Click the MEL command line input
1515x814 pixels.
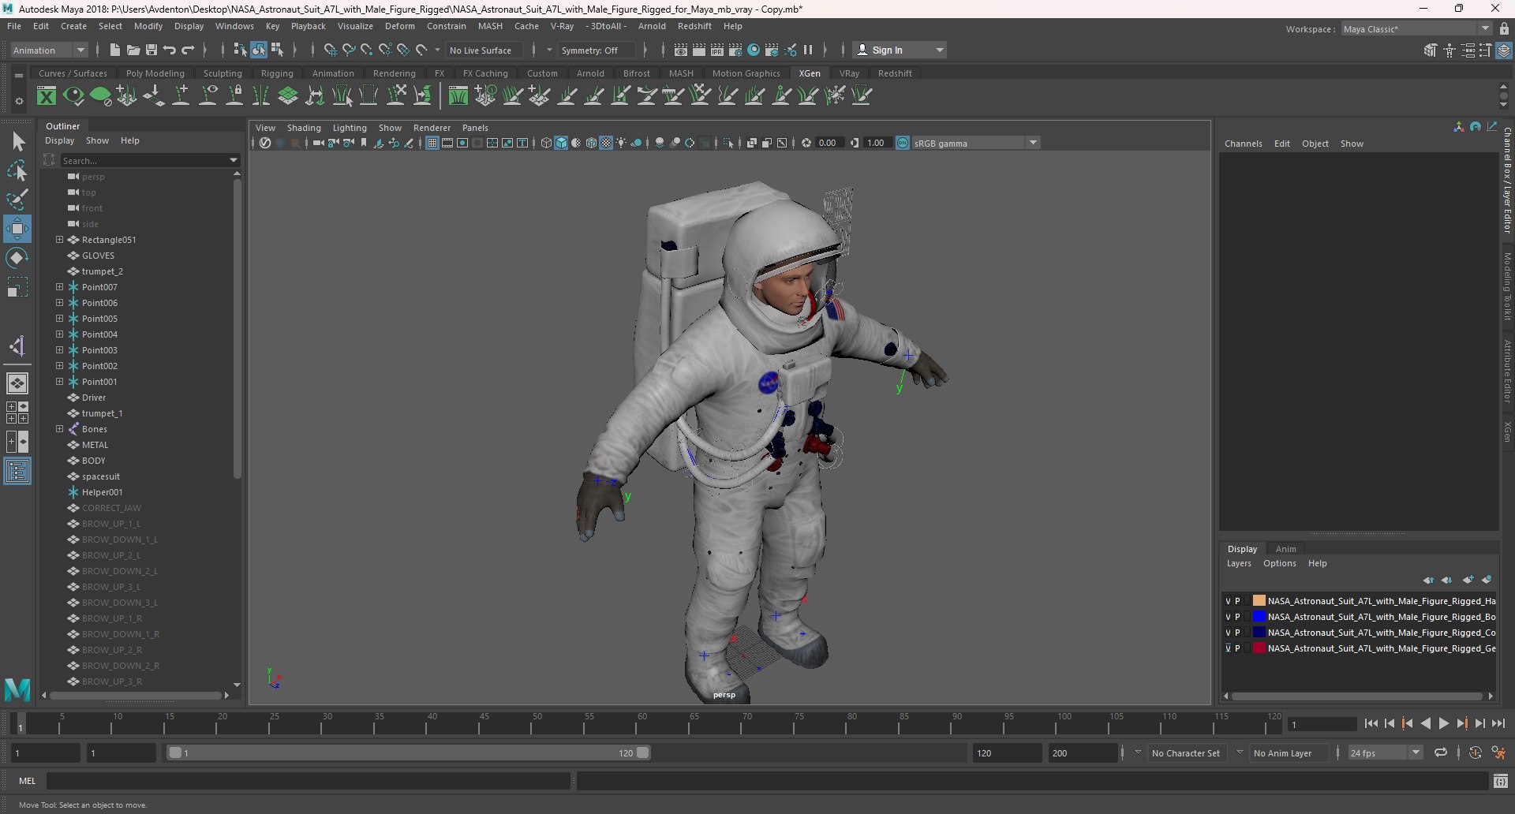point(308,781)
